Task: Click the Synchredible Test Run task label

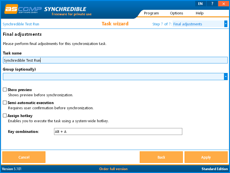Action: [21, 24]
